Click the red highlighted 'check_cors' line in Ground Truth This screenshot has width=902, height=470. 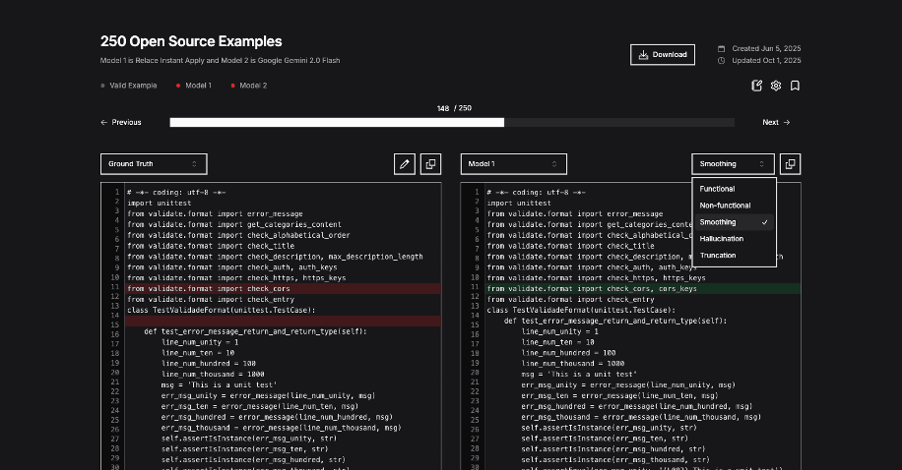click(284, 288)
